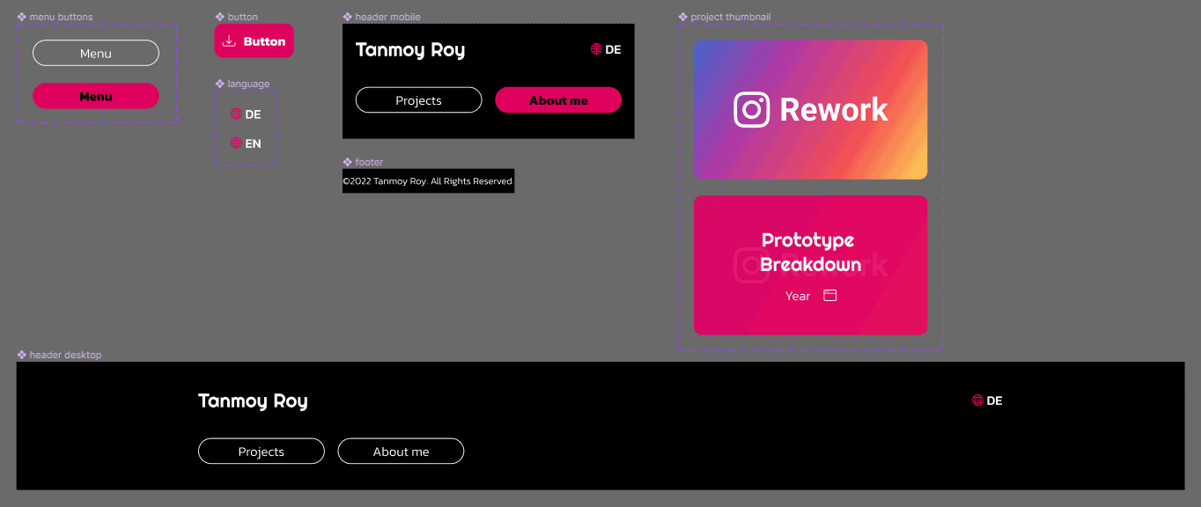Select the button component label
The width and height of the screenshot is (1201, 507).
click(x=237, y=17)
